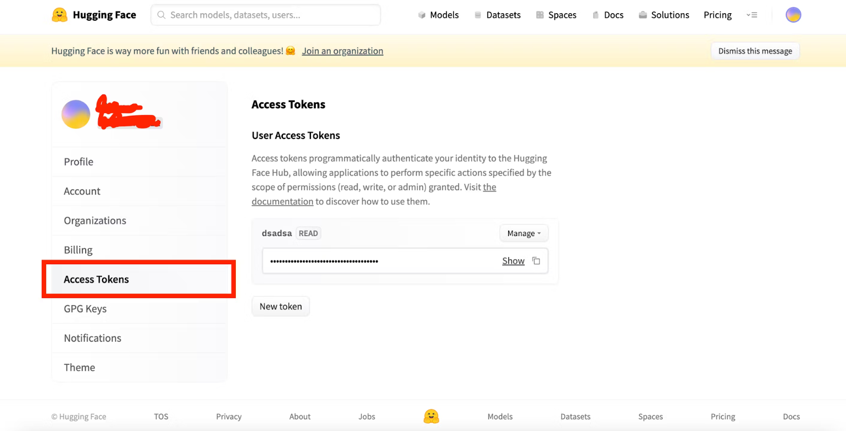
Task: Open Models via the cube icon
Action: 421,15
